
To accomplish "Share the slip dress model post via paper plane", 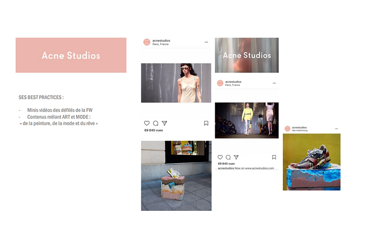I will [x=164, y=123].
